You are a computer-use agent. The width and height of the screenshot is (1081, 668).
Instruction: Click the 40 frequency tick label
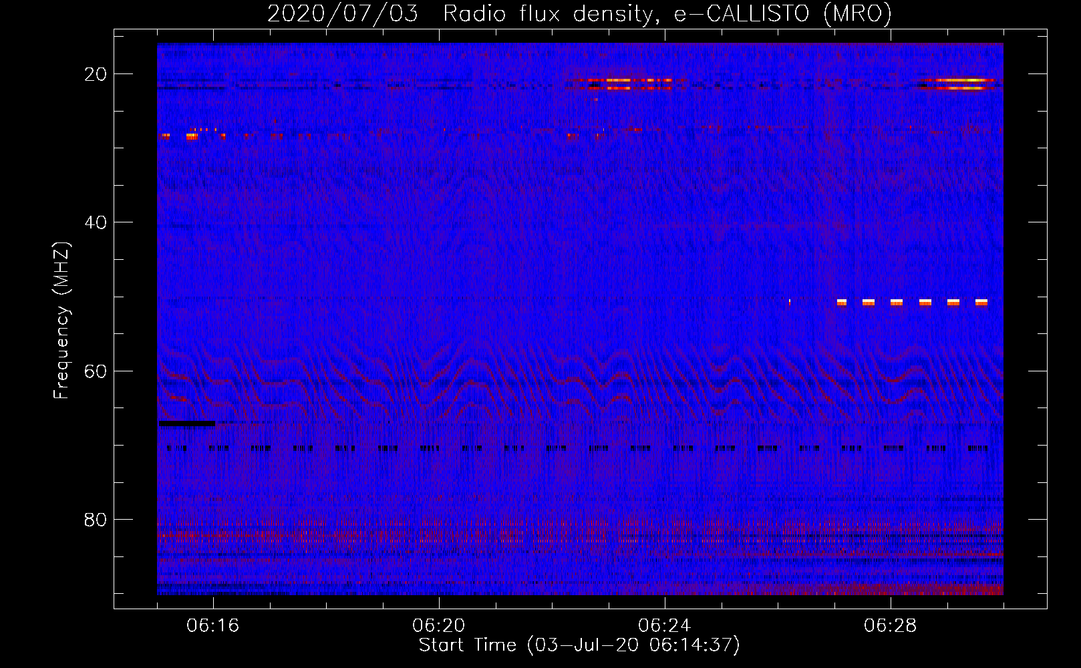point(96,222)
